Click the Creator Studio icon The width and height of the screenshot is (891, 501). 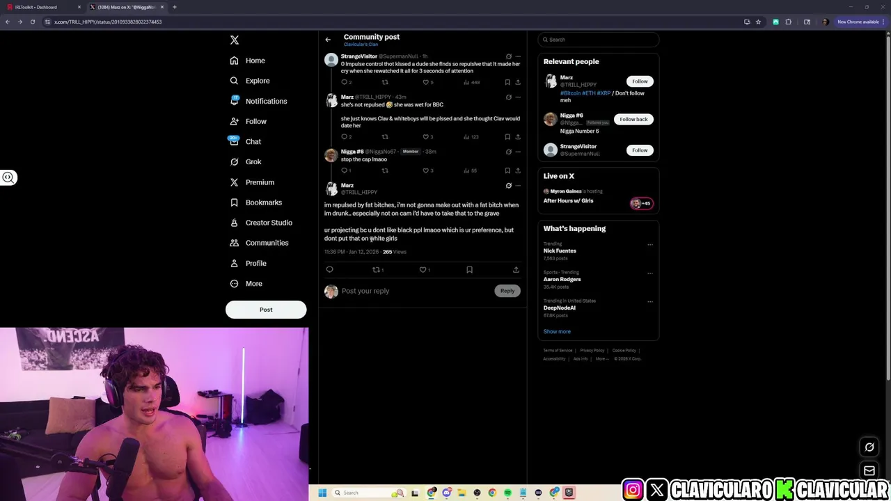235,223
